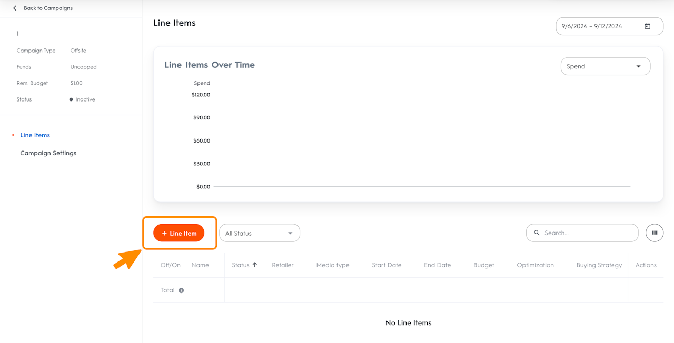Click the orange + Line Item button

pos(179,233)
